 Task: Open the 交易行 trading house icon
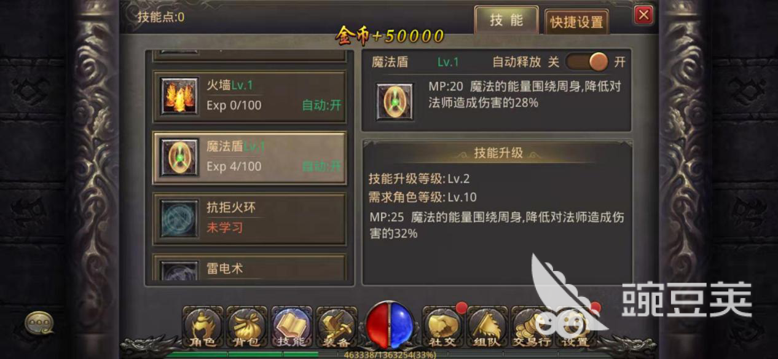click(532, 327)
